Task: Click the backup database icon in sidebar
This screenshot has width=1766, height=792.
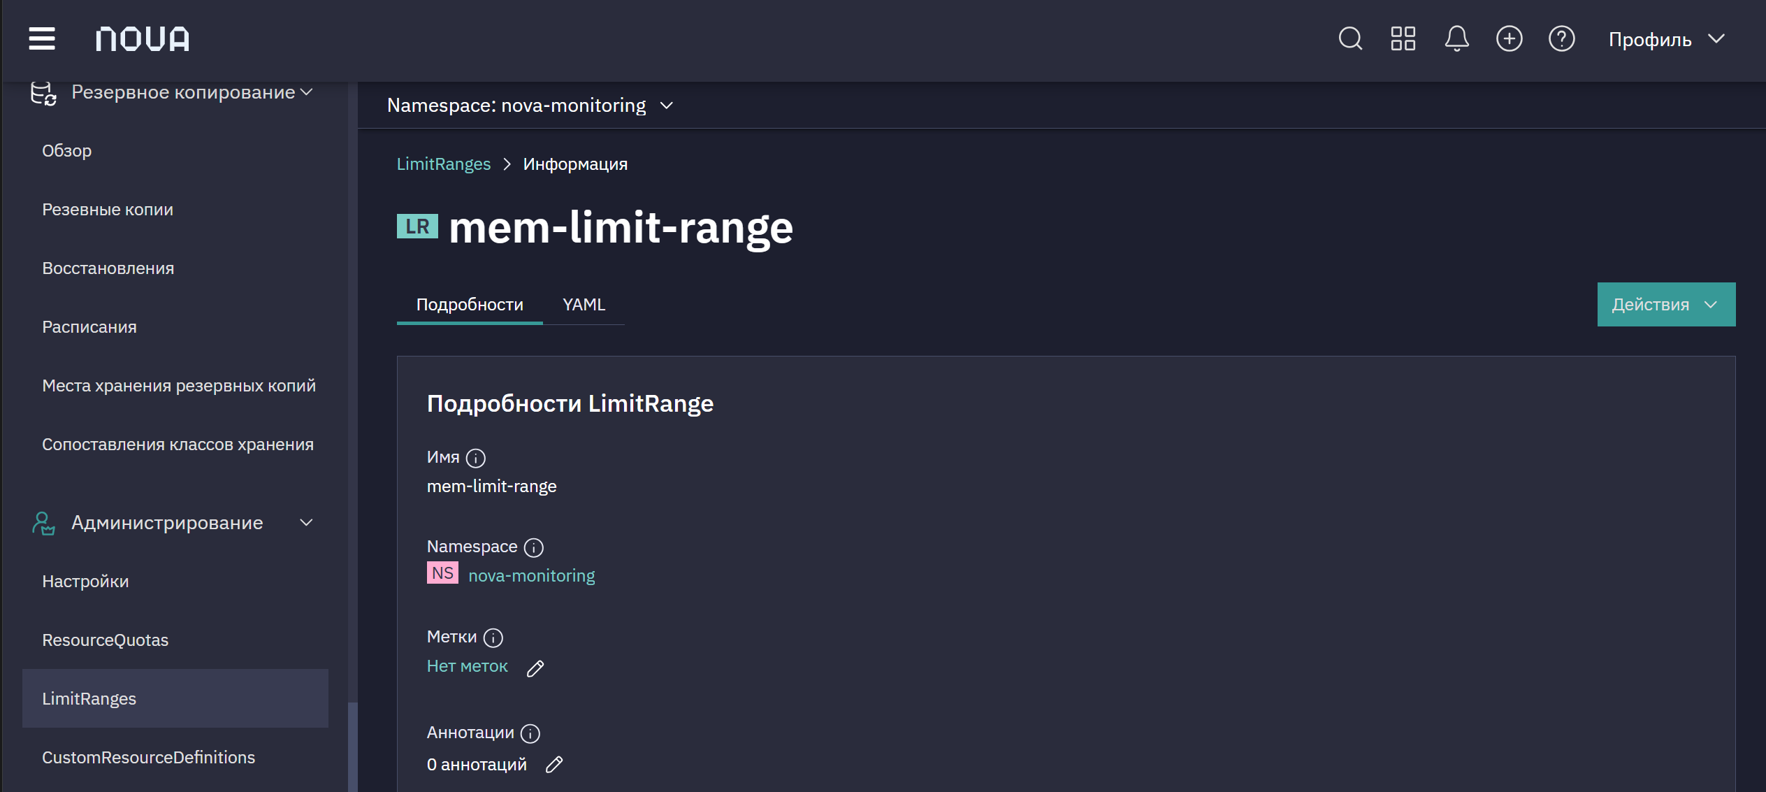Action: point(43,92)
